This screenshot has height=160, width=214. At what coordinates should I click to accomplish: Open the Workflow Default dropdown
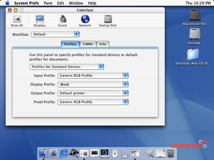[x=55, y=34]
